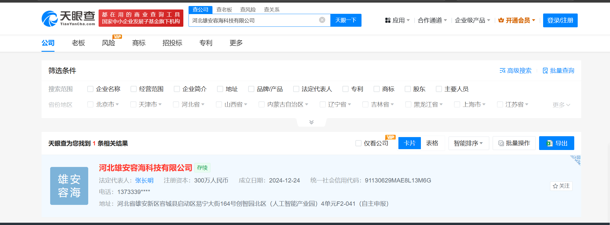Open the 智能排序 sort dropdown
Image resolution: width=610 pixels, height=225 pixels.
coord(468,143)
